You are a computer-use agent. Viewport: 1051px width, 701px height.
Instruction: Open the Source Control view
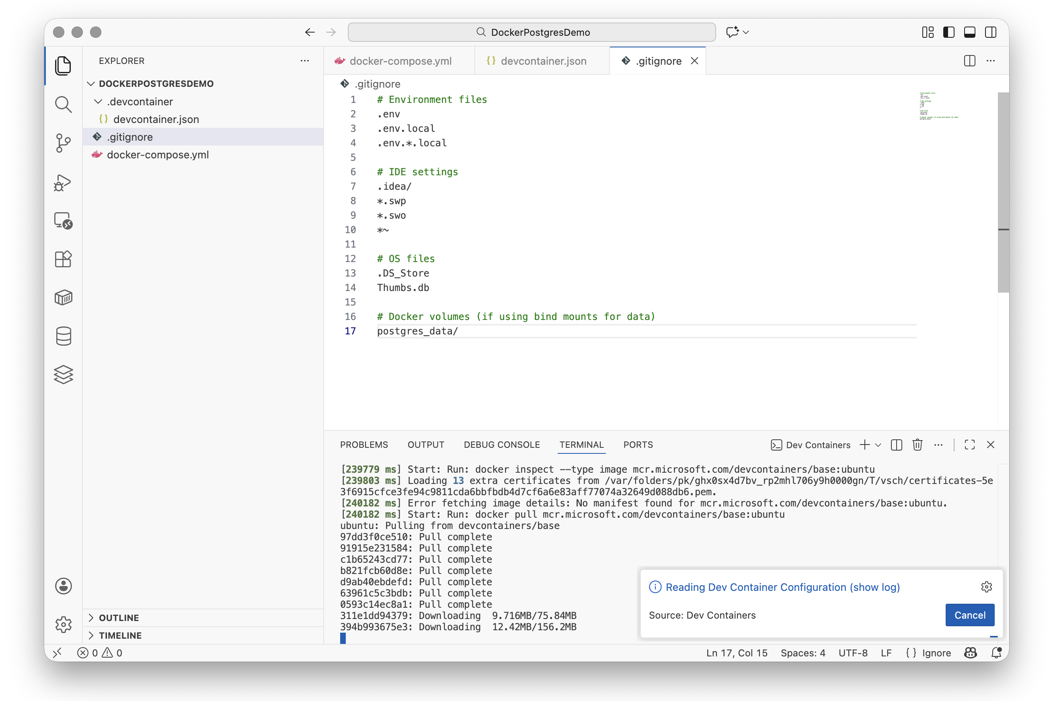(63, 143)
